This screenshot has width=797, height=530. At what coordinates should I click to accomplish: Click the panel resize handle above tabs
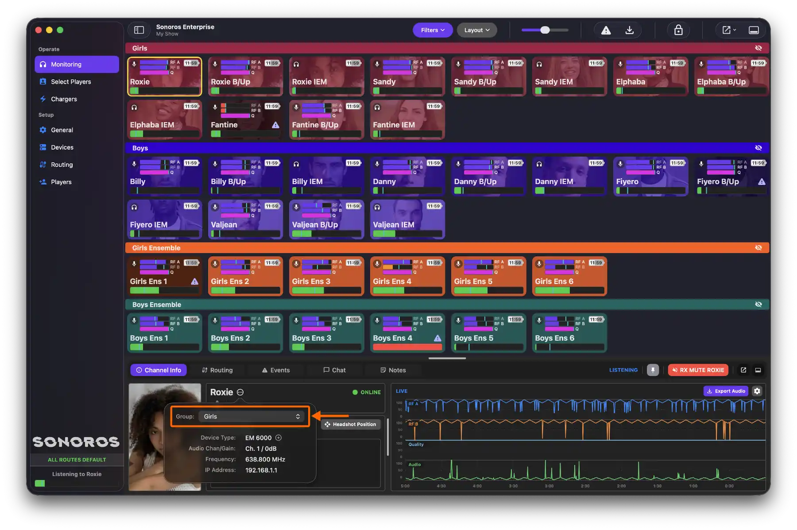[447, 358]
